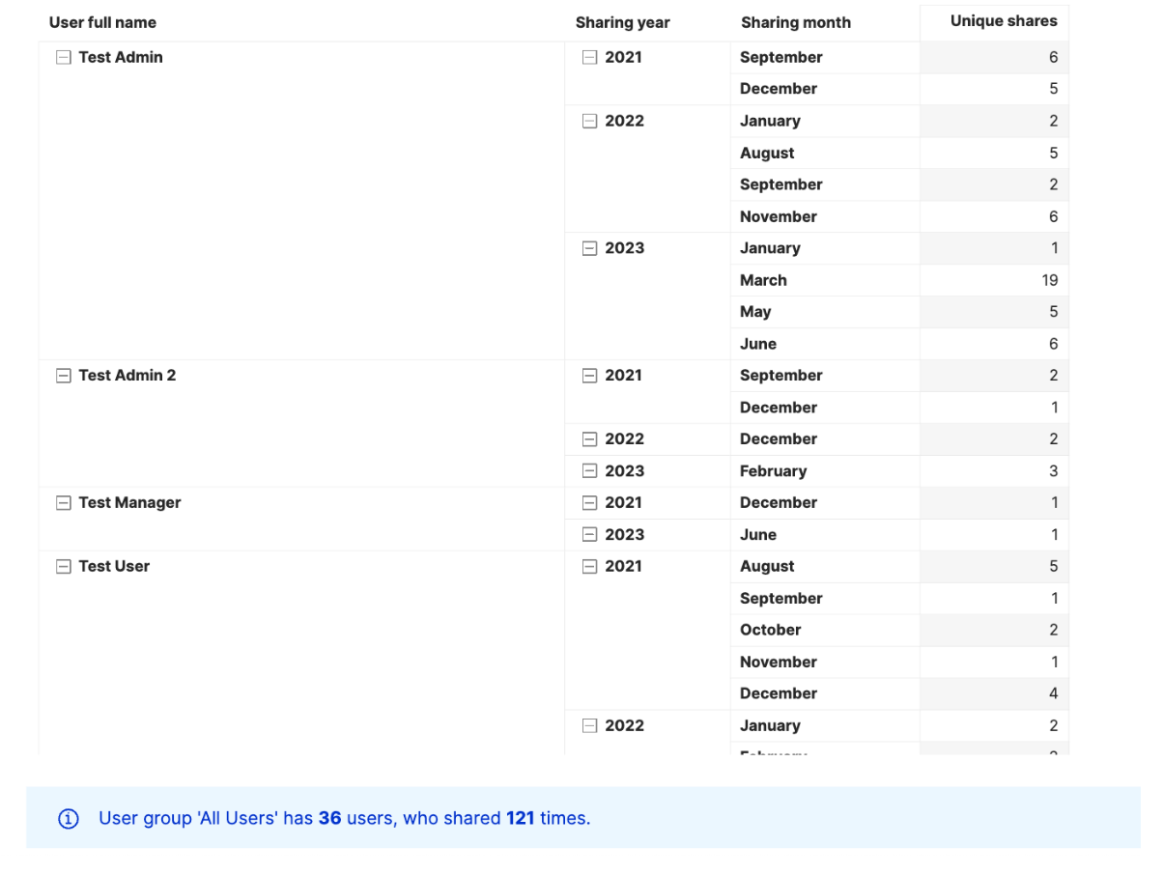The image size is (1163, 875).
Task: Collapse year 2023 under Test Manager
Action: click(590, 535)
